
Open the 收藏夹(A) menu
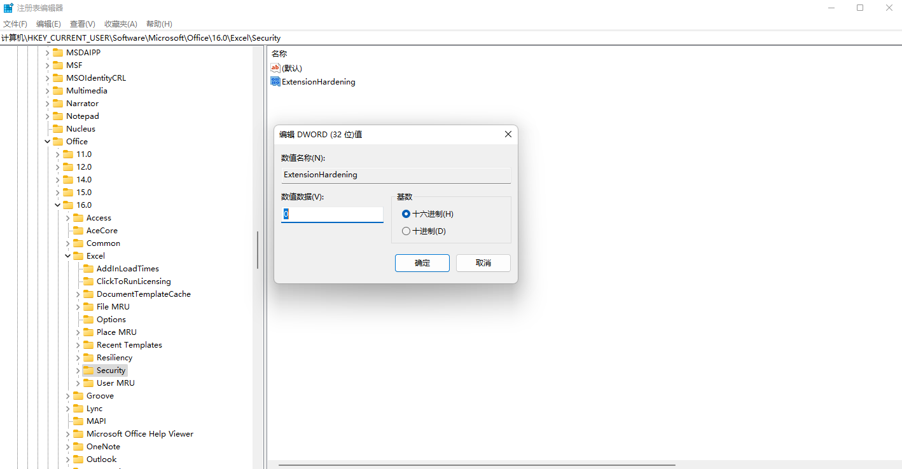(x=120, y=24)
